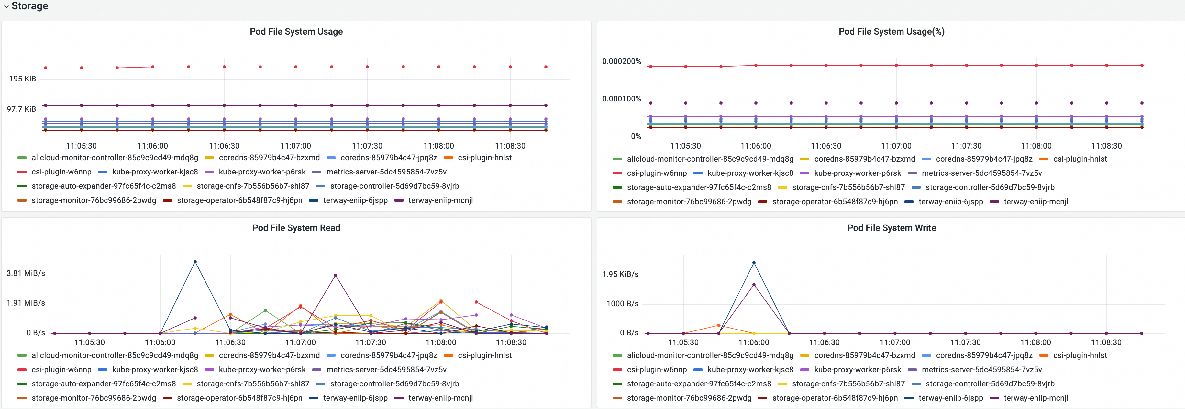This screenshot has height=409, width=1185.
Task: Click navy terway-eniip-6jspp swatch in Read legend
Action: (313, 398)
